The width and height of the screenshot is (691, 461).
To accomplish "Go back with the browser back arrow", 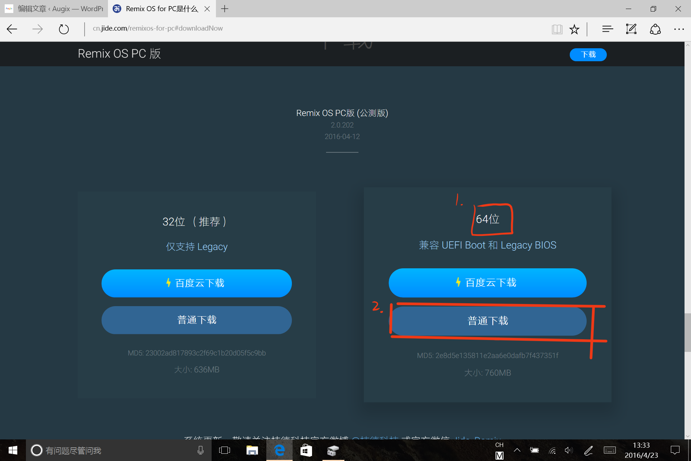I will pos(12,29).
